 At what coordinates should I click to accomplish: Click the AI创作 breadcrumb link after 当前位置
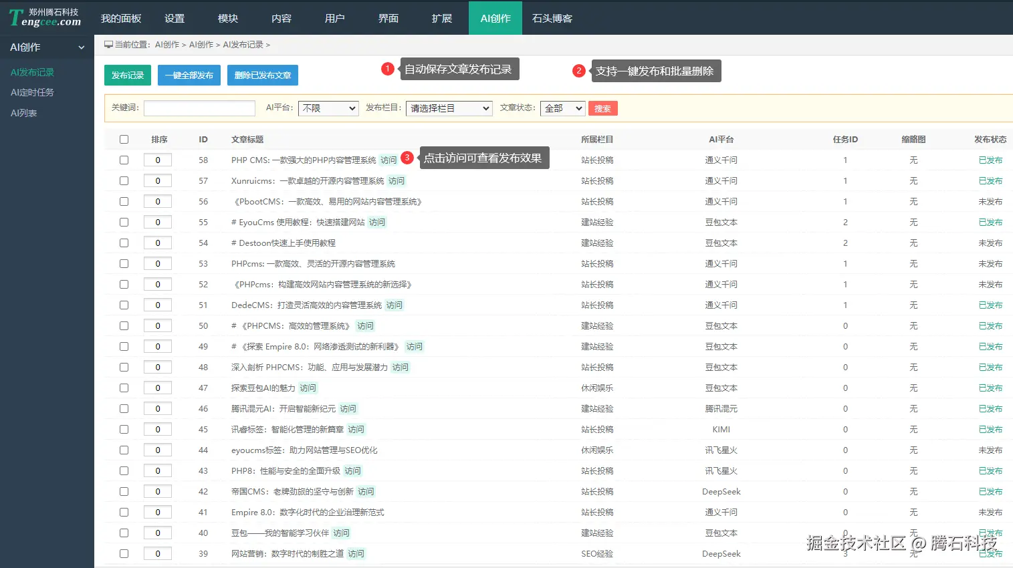pyautogui.click(x=167, y=45)
